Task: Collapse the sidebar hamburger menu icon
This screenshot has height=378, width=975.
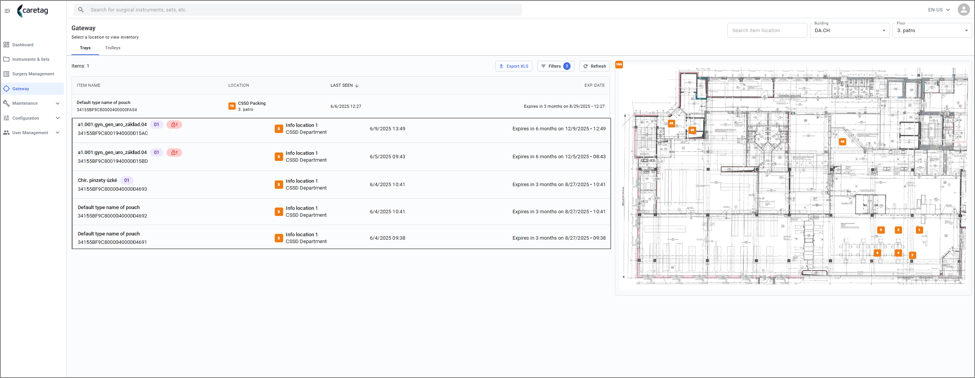Action: [7, 11]
